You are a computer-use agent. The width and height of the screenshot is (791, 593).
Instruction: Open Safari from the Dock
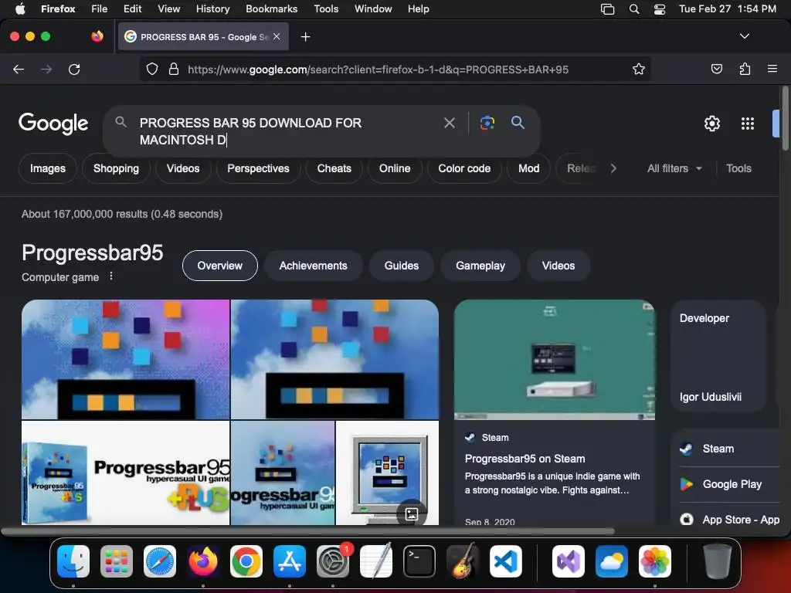(160, 561)
